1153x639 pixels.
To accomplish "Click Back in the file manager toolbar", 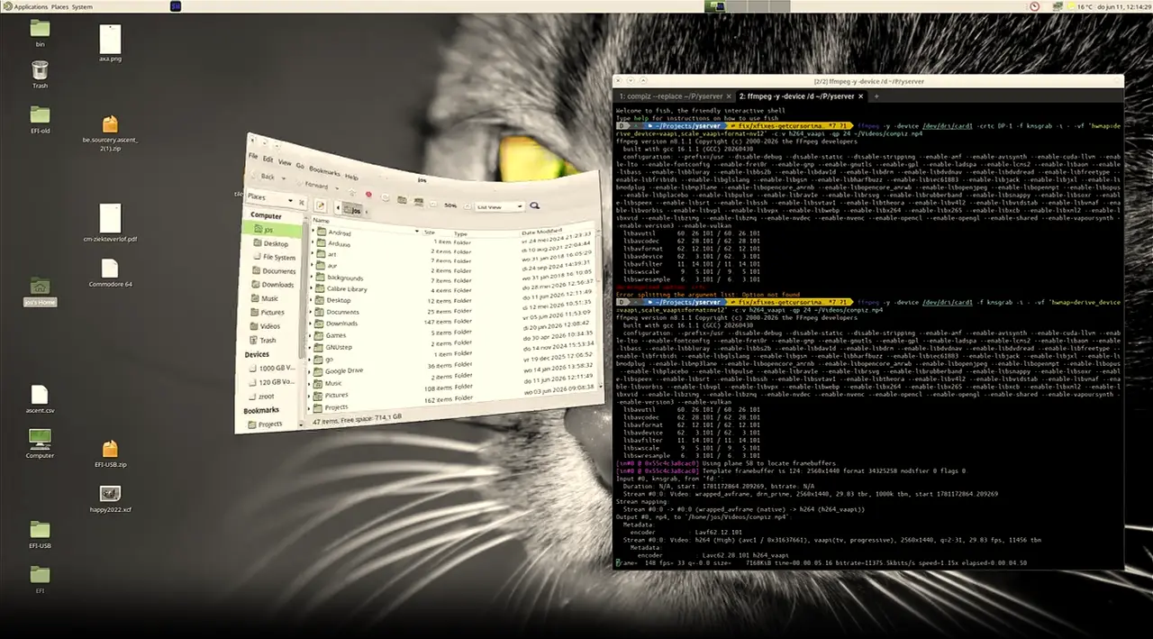I will coord(263,176).
